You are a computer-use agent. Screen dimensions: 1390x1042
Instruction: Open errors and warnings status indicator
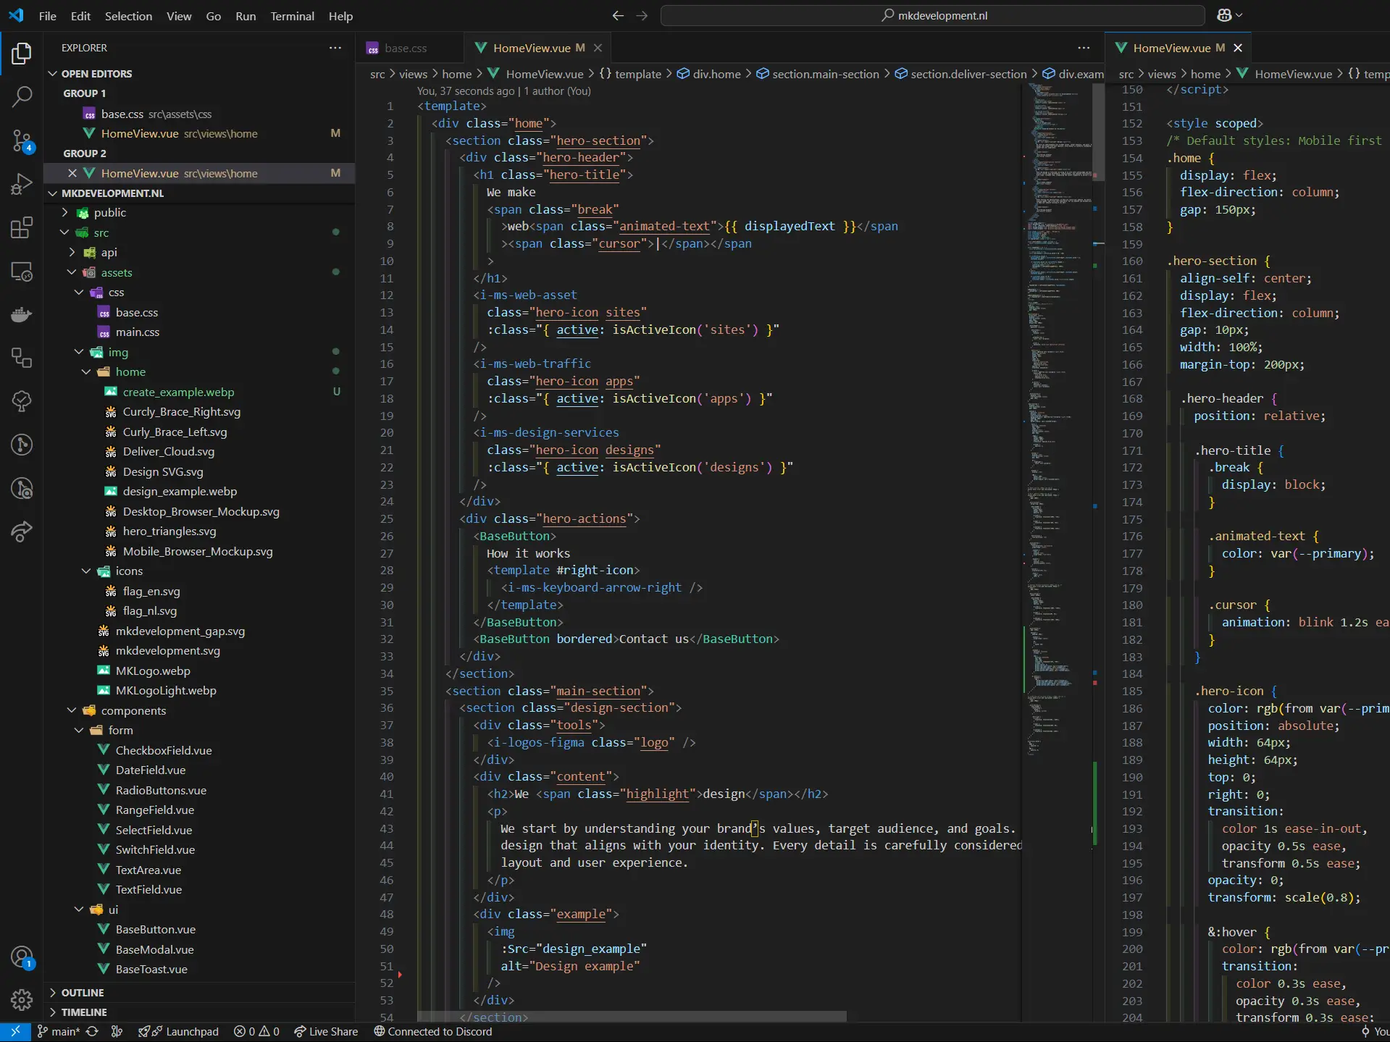256,1032
